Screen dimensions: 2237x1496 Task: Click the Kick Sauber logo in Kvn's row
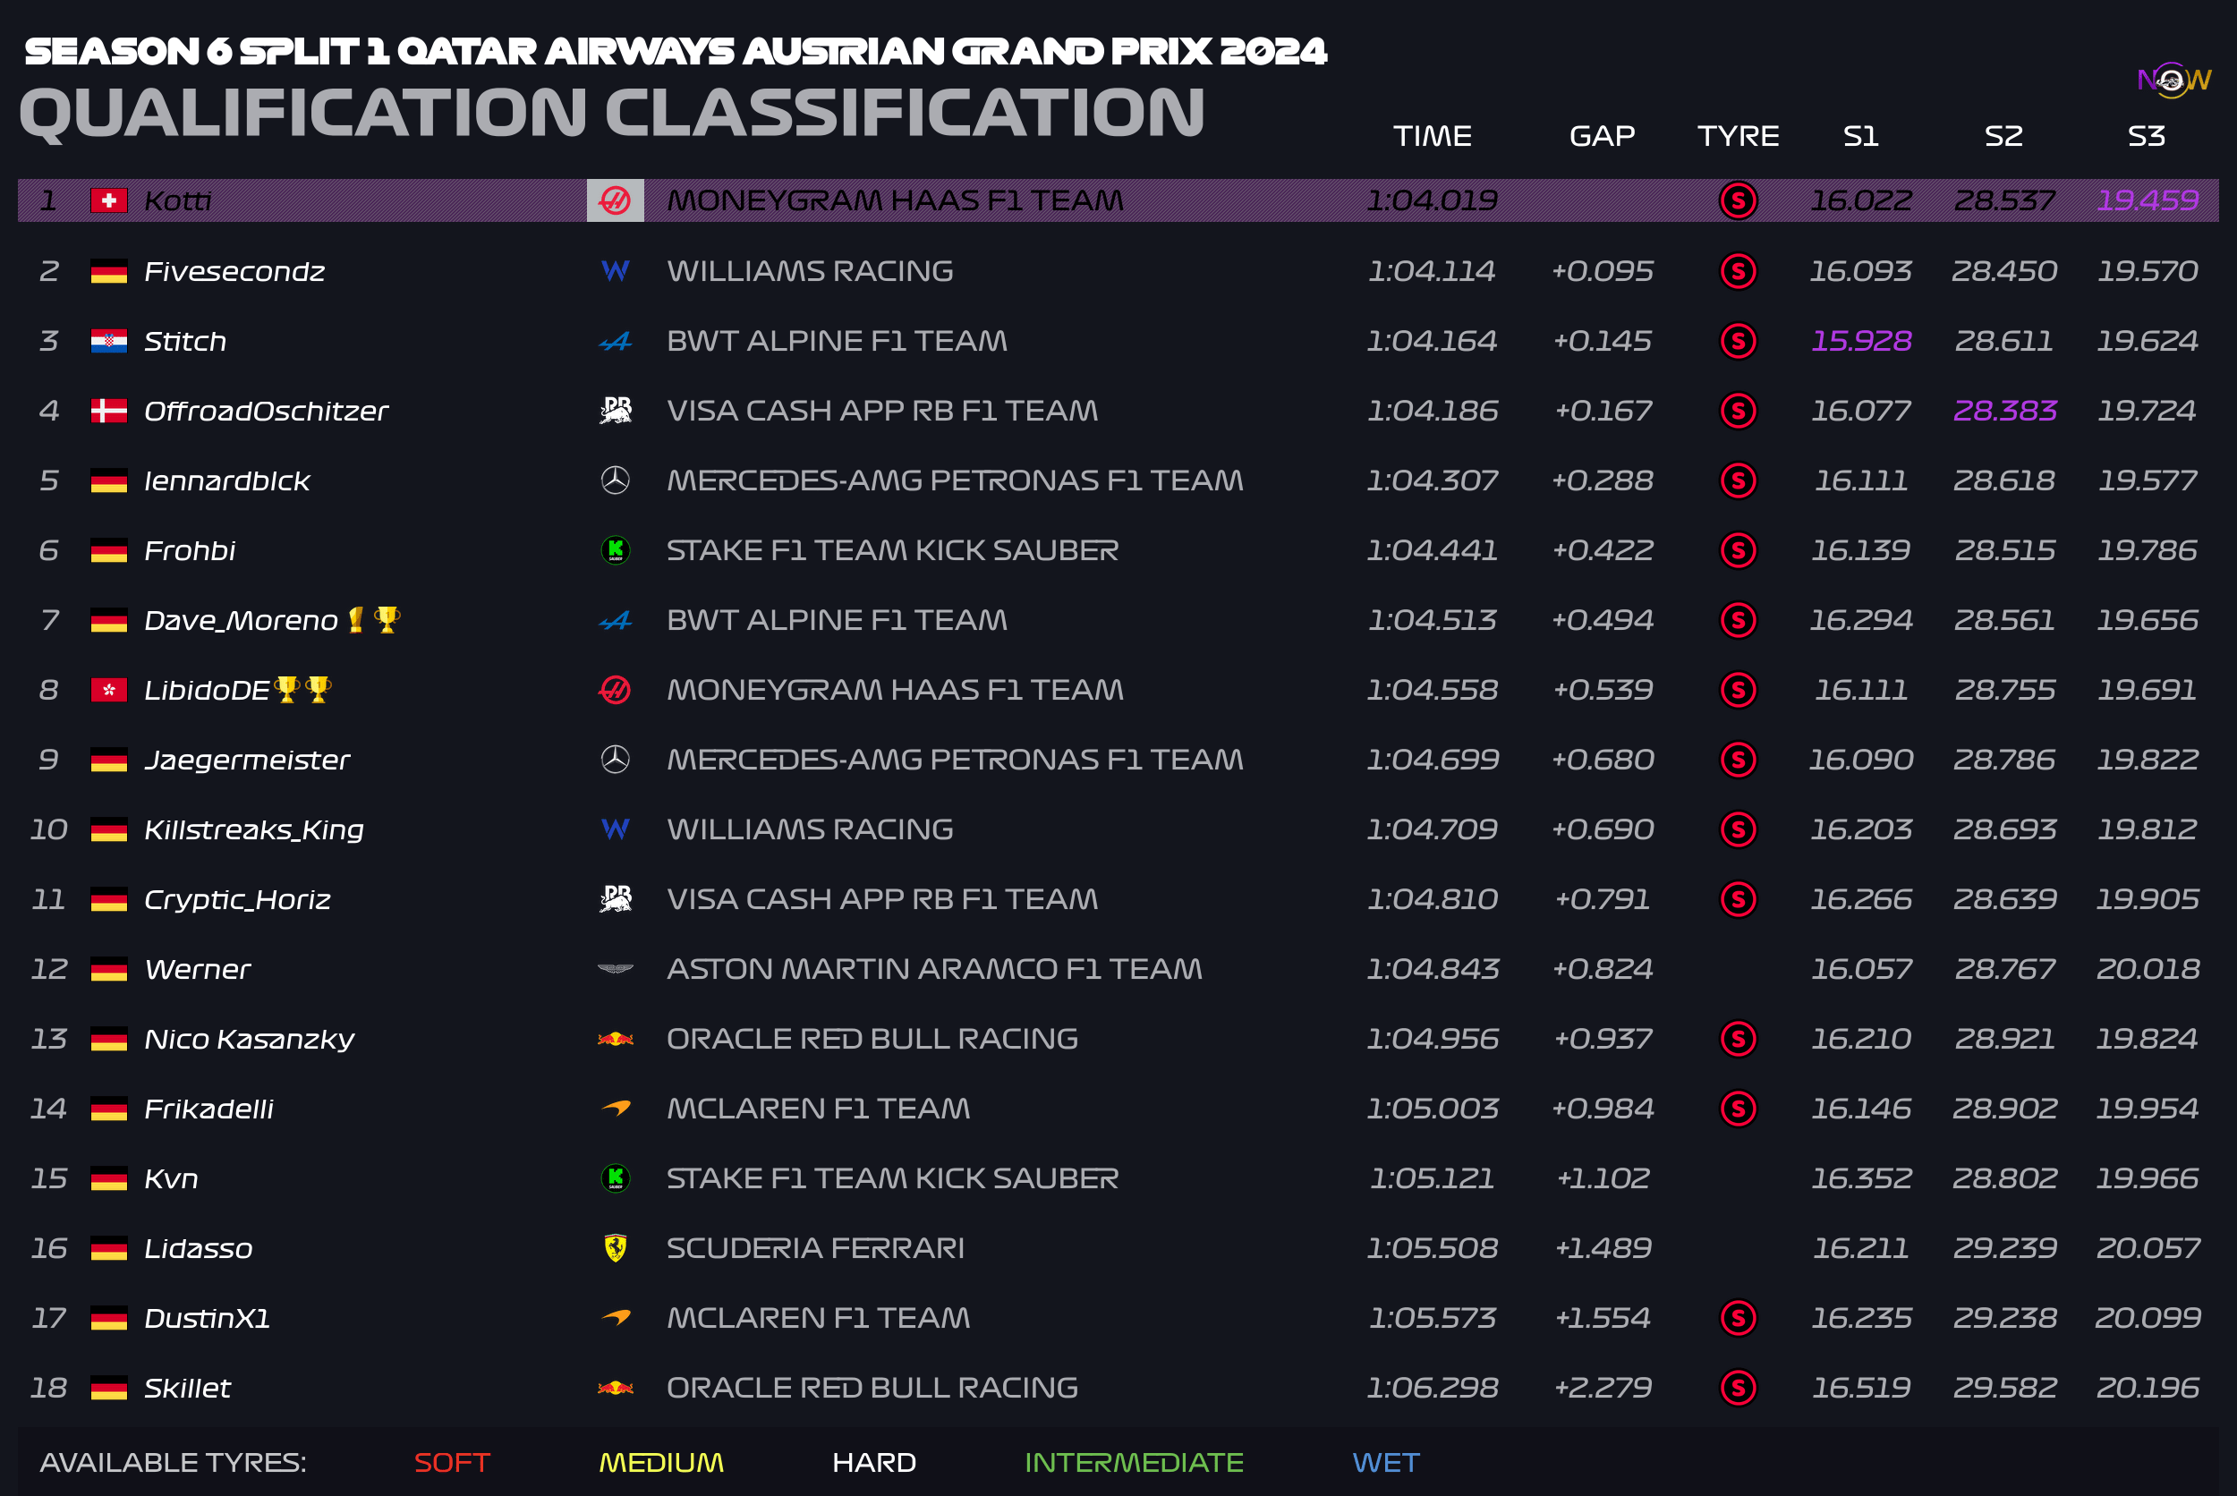tap(616, 1178)
